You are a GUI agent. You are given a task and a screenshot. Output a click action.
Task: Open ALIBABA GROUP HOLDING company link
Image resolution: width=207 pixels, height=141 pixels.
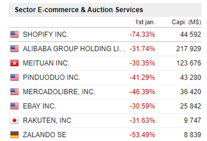click(74, 49)
